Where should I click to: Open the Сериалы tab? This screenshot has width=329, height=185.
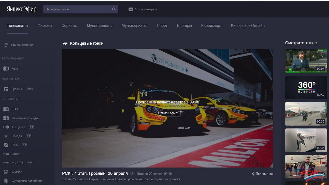click(x=69, y=25)
